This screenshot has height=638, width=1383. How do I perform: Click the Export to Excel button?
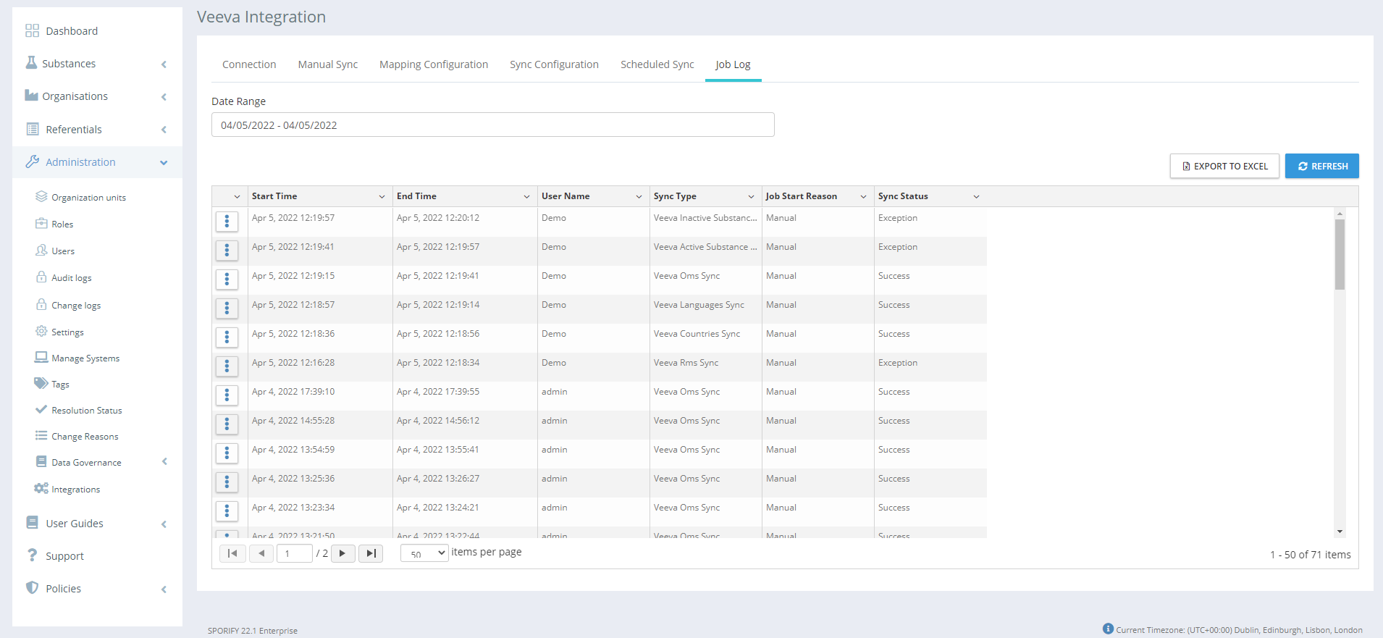click(1224, 166)
